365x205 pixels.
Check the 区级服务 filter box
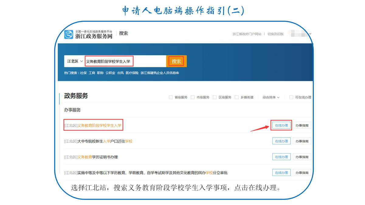pyautogui.click(x=215, y=97)
